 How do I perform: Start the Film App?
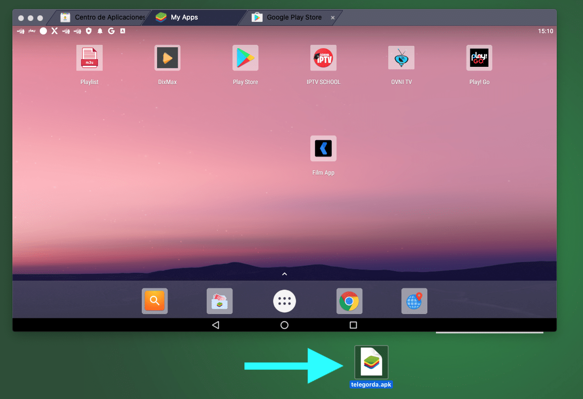pyautogui.click(x=323, y=148)
